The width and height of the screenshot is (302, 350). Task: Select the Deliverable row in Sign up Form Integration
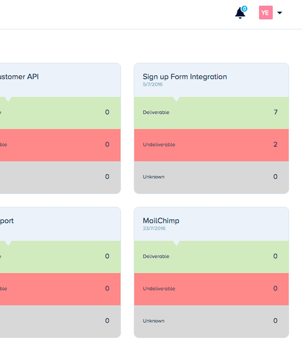pyautogui.click(x=211, y=113)
